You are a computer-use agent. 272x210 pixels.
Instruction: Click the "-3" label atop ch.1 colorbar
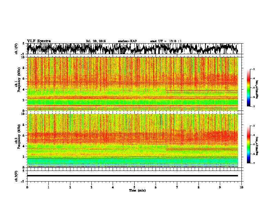[x=253, y=69]
